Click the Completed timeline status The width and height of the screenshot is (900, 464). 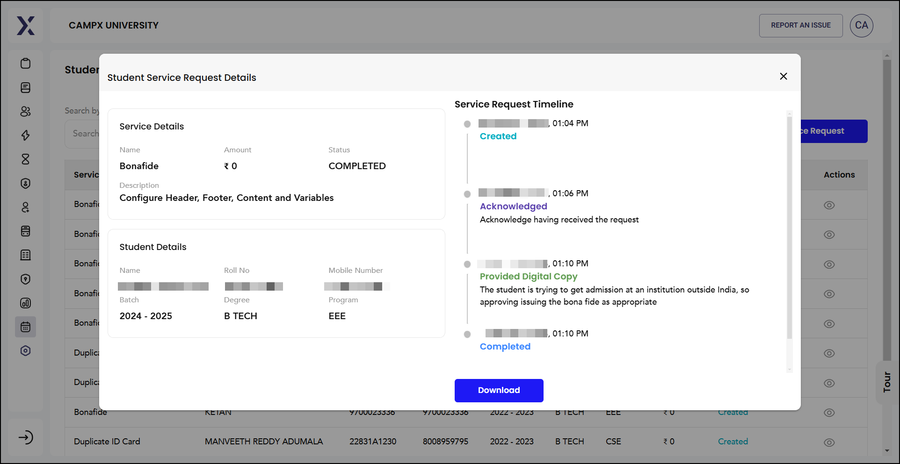click(x=505, y=347)
